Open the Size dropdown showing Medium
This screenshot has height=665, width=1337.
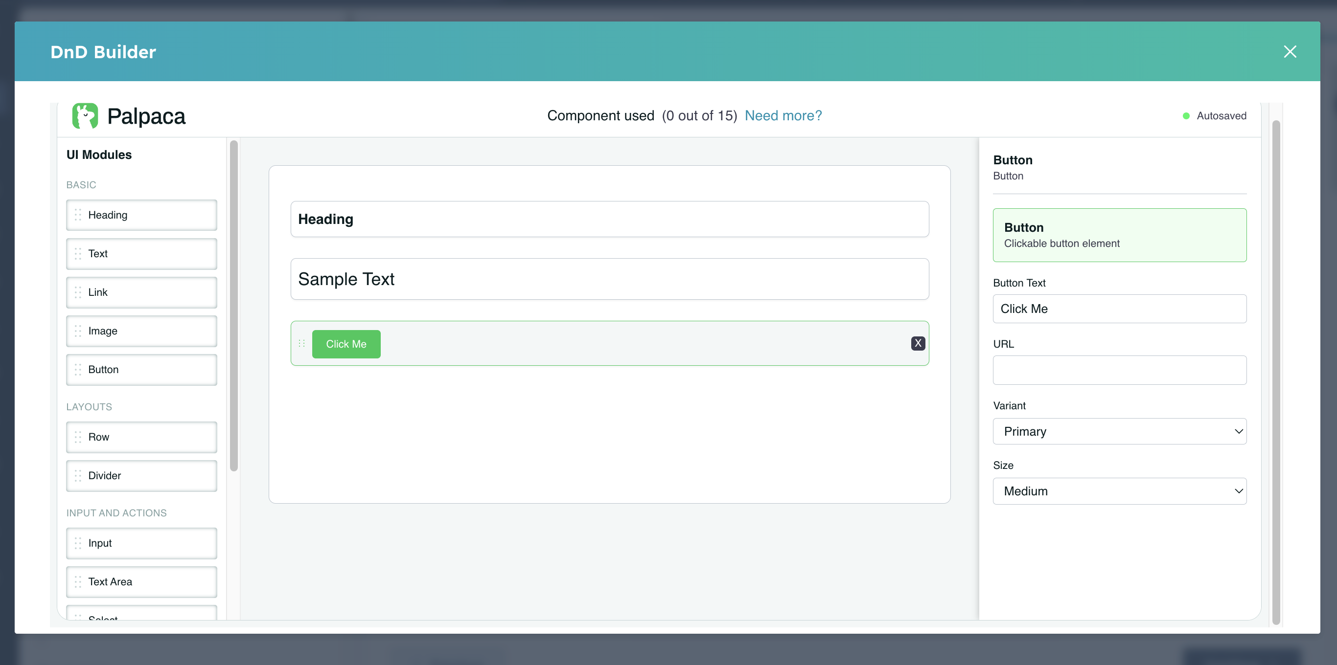1119,491
